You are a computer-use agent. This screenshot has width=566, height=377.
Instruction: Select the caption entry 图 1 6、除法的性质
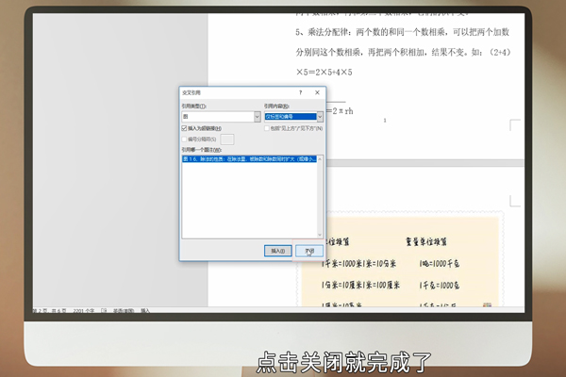pos(249,158)
